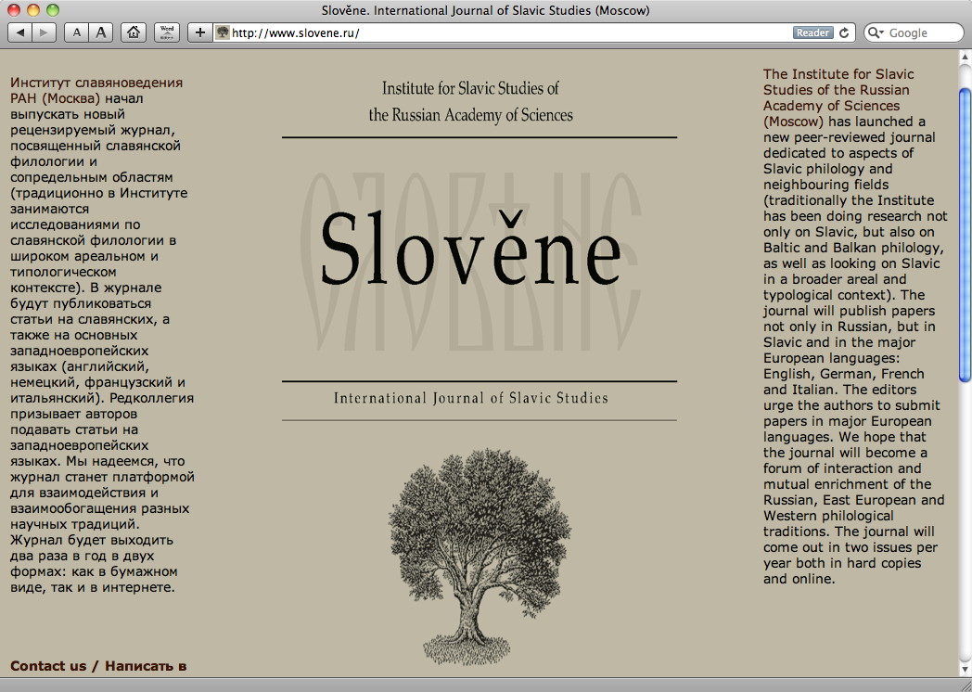Open the Google search magnifier menu
Screen dimensions: 972x692
click(x=876, y=32)
